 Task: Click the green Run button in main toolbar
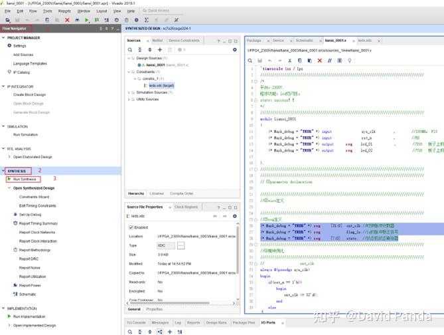pos(87,21)
